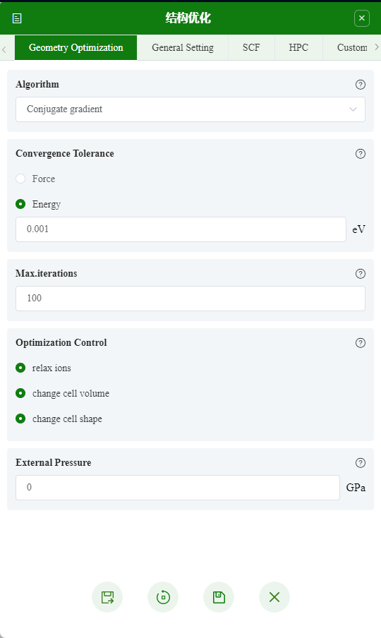Click the document list icon in header
Screen dimensions: 381x638
click(17, 18)
